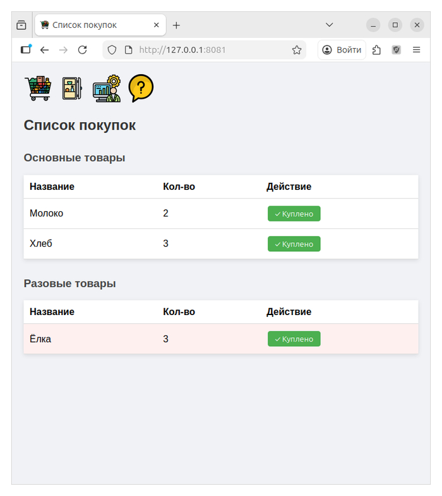Viewport: 442px width, 496px height.
Task: Mark Ёлка as Куплено
Action: [294, 339]
